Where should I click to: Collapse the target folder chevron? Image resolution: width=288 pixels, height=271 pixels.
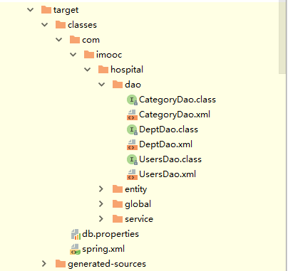pos(31,10)
